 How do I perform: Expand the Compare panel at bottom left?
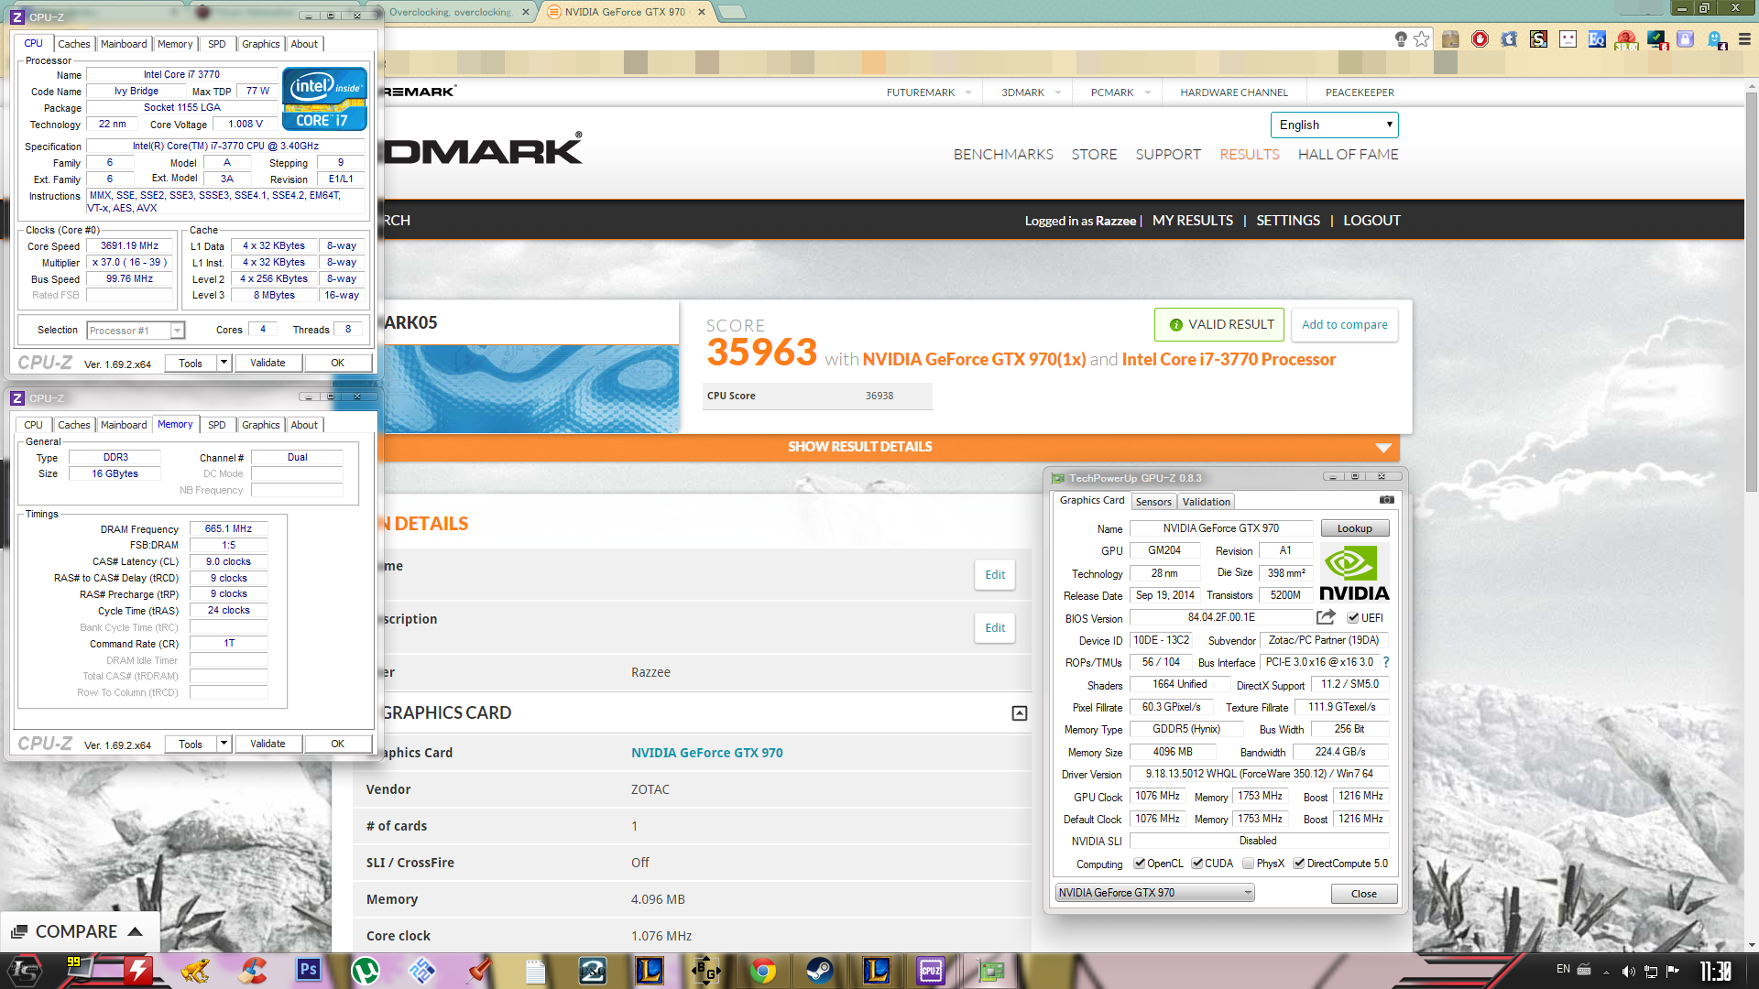point(80,931)
